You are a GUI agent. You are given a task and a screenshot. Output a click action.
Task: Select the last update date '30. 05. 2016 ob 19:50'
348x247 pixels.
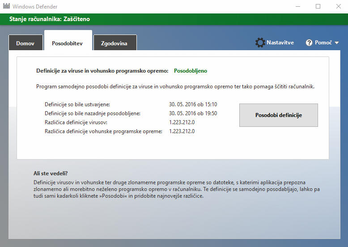click(193, 113)
